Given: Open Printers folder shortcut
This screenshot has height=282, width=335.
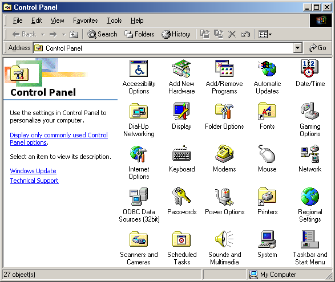Looking at the screenshot, I should coord(267,197).
